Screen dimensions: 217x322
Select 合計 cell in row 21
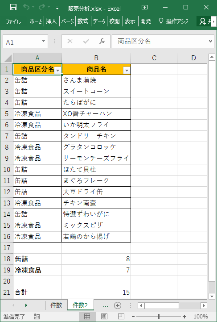tap(37, 293)
